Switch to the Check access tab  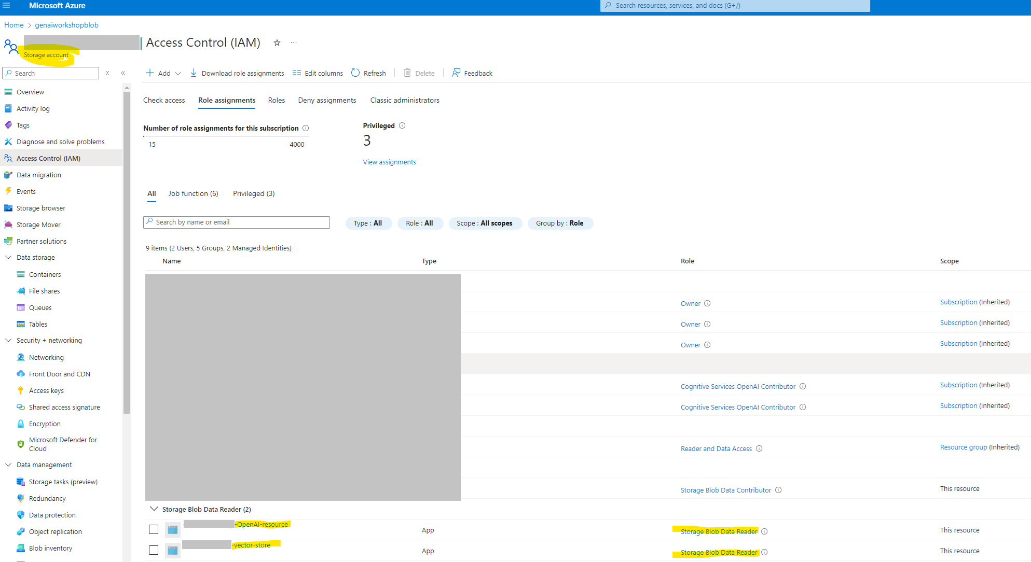(164, 100)
